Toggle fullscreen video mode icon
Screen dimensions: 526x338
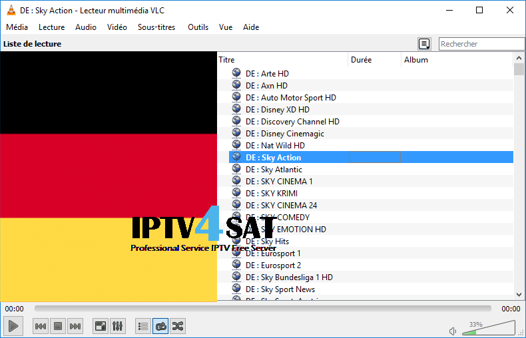click(x=101, y=326)
